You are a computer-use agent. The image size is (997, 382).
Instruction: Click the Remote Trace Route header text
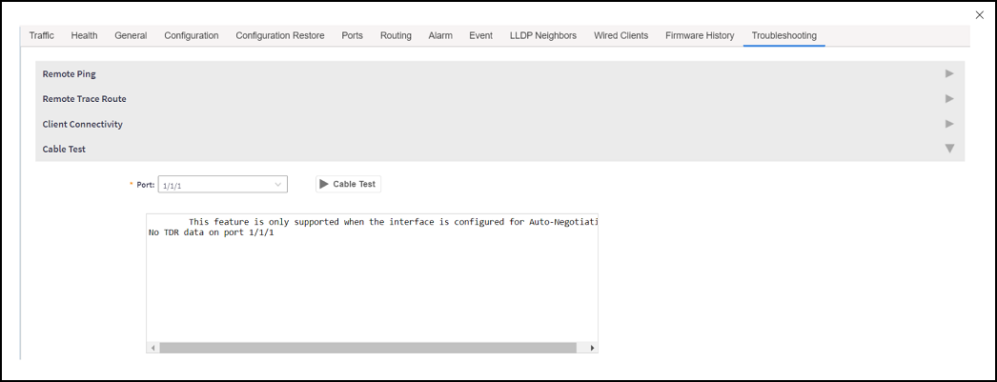point(85,98)
